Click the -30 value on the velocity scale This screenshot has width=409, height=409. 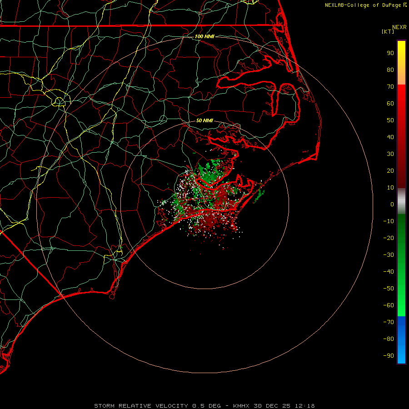pyautogui.click(x=389, y=255)
